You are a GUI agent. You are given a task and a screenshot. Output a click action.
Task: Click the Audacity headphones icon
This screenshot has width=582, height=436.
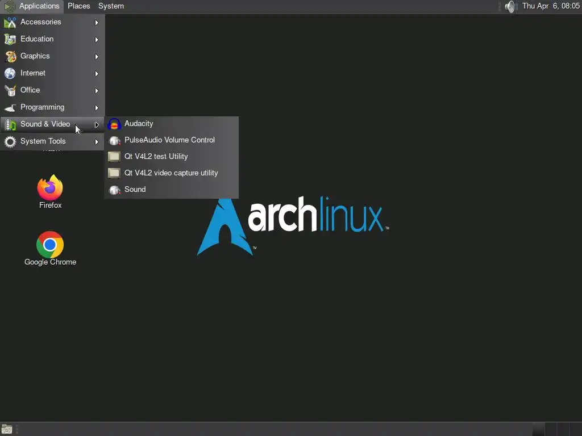[x=114, y=124]
